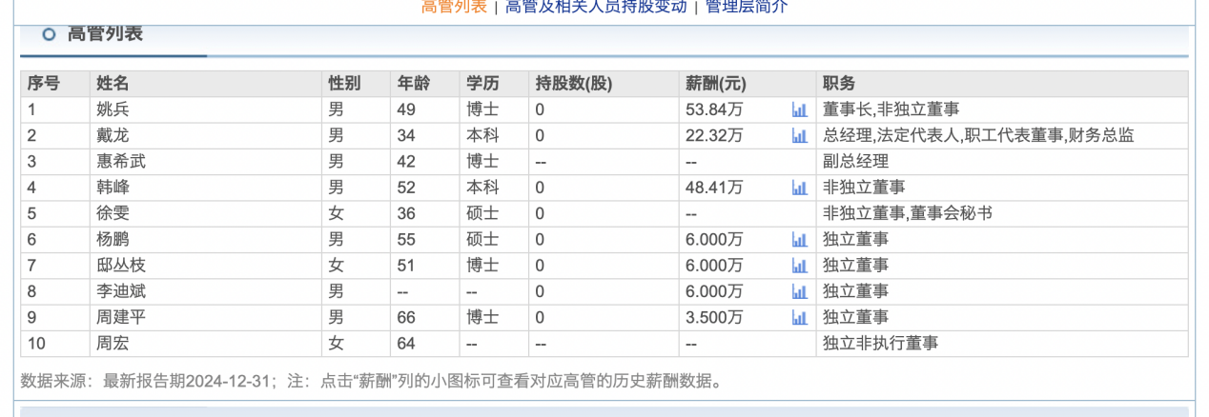
Task: View 韩峰's historical salary chart icon
Action: click(x=799, y=188)
